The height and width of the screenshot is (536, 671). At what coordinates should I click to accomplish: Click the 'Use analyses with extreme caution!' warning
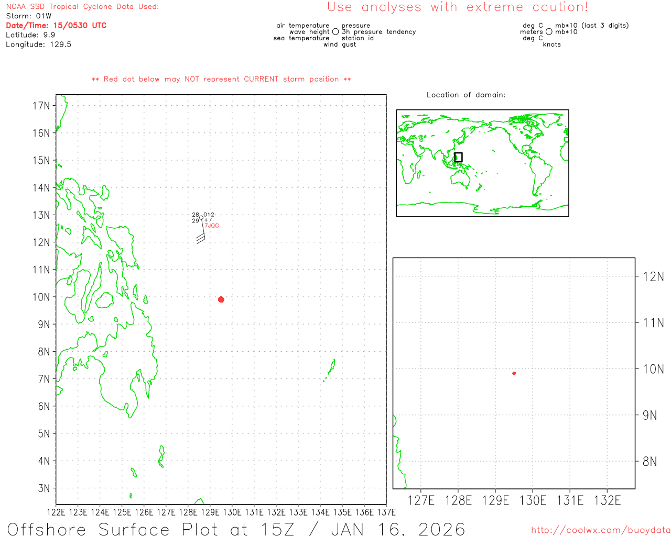[x=457, y=7]
